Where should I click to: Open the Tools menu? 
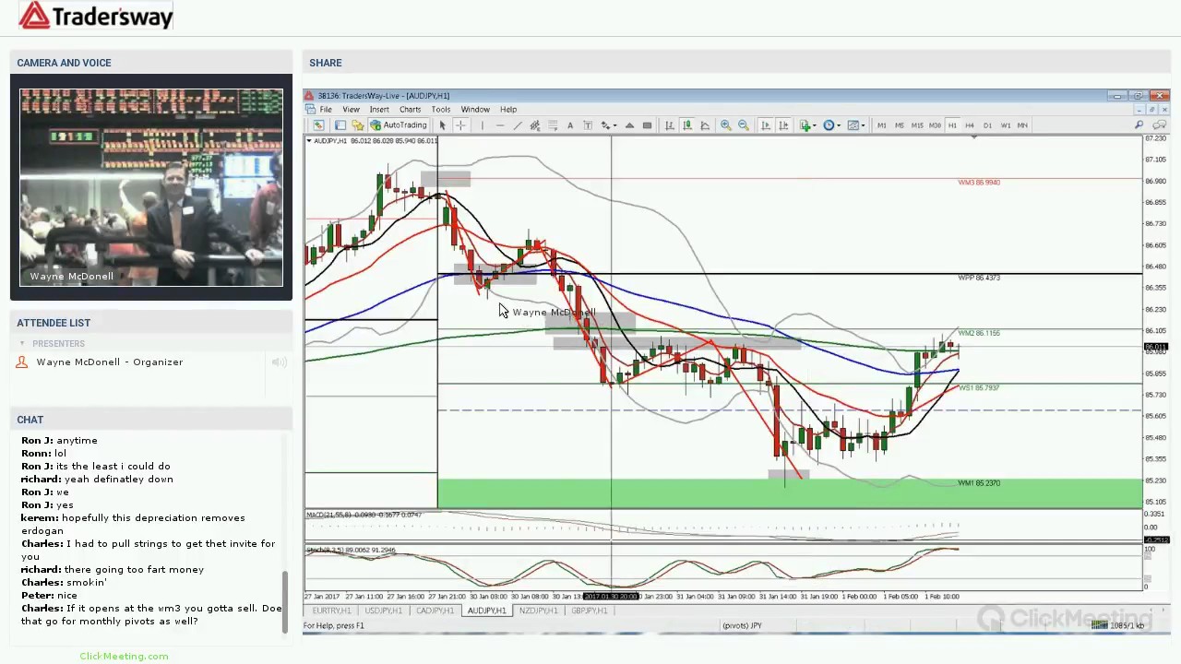(x=441, y=110)
